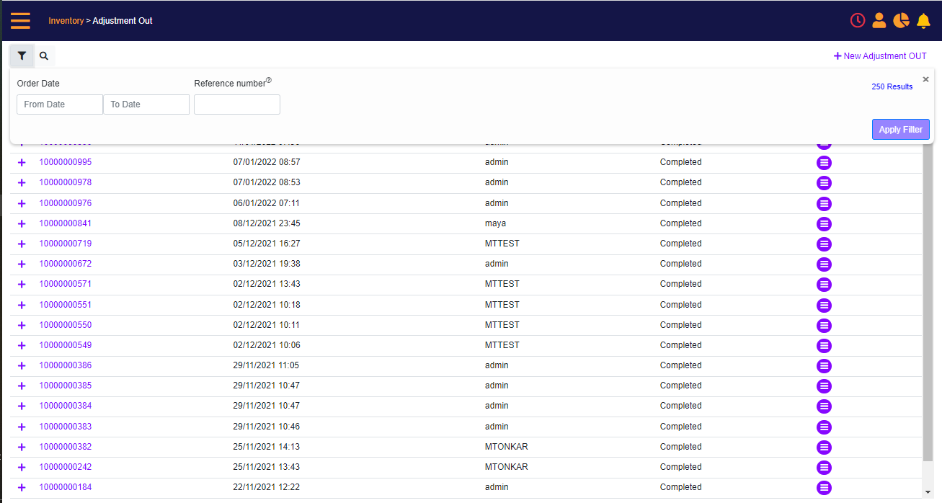Expand row 10000000549 details
942x503 pixels.
tap(21, 345)
